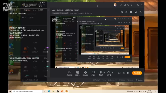Open the tab between 贵宾 and 粉丝团
Viewport: 166px width, 93px height.
point(34,10)
